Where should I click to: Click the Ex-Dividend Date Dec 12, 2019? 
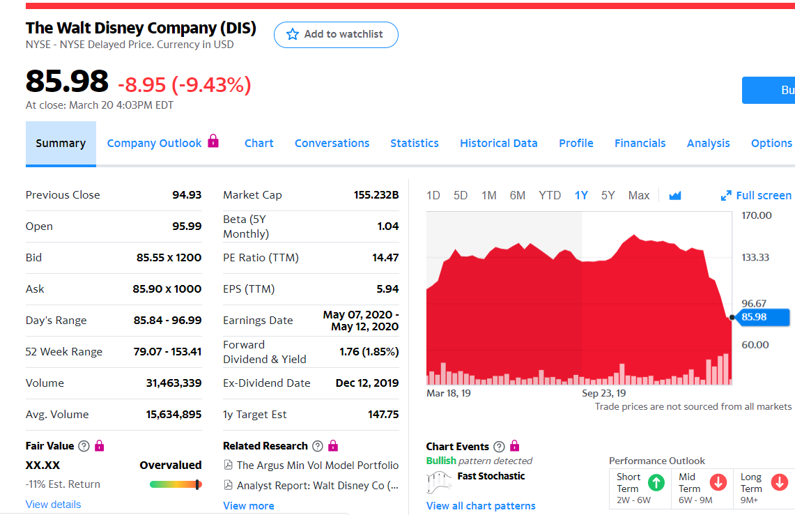pos(367,383)
